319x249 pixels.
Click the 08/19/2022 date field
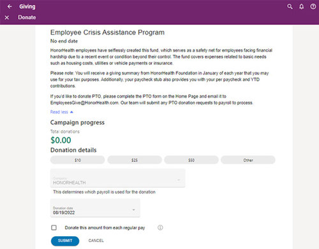(95, 208)
